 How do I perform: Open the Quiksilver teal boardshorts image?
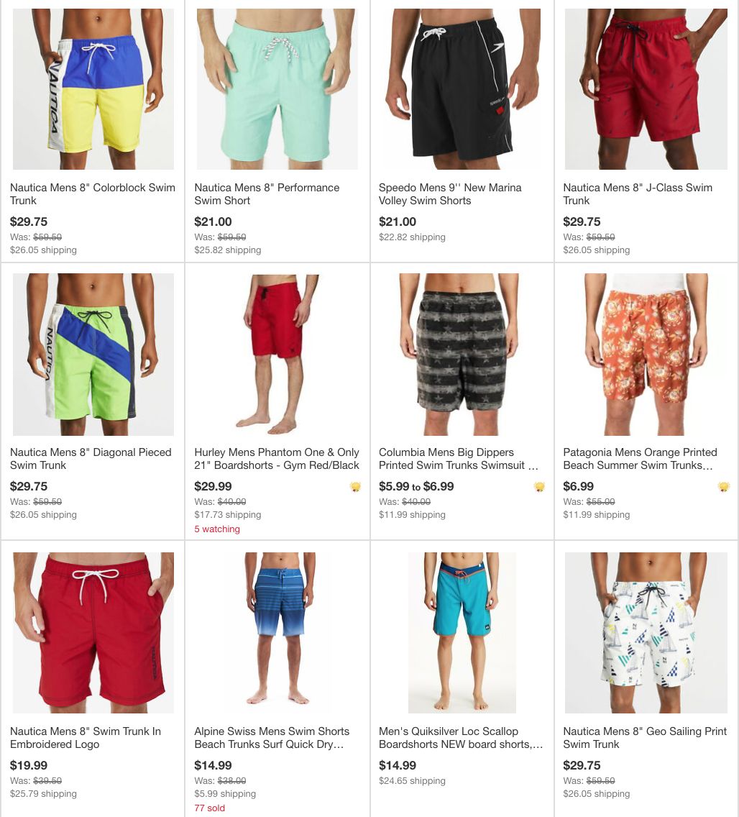[x=462, y=633]
